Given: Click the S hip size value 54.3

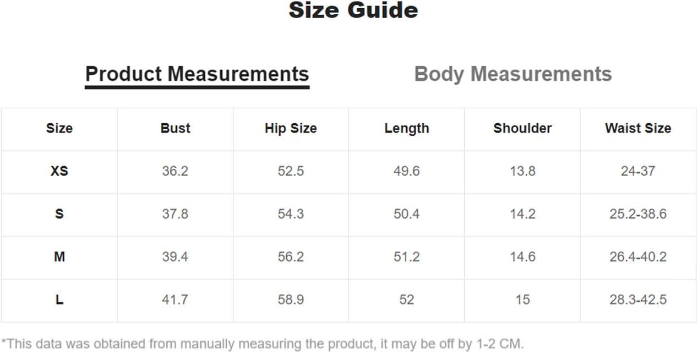Looking at the screenshot, I should click(x=291, y=214).
